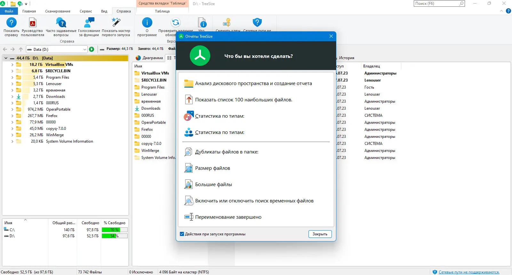The height and width of the screenshot is (275, 512).
Task: Click the Закрыть button in the dialog
Action: click(320, 234)
